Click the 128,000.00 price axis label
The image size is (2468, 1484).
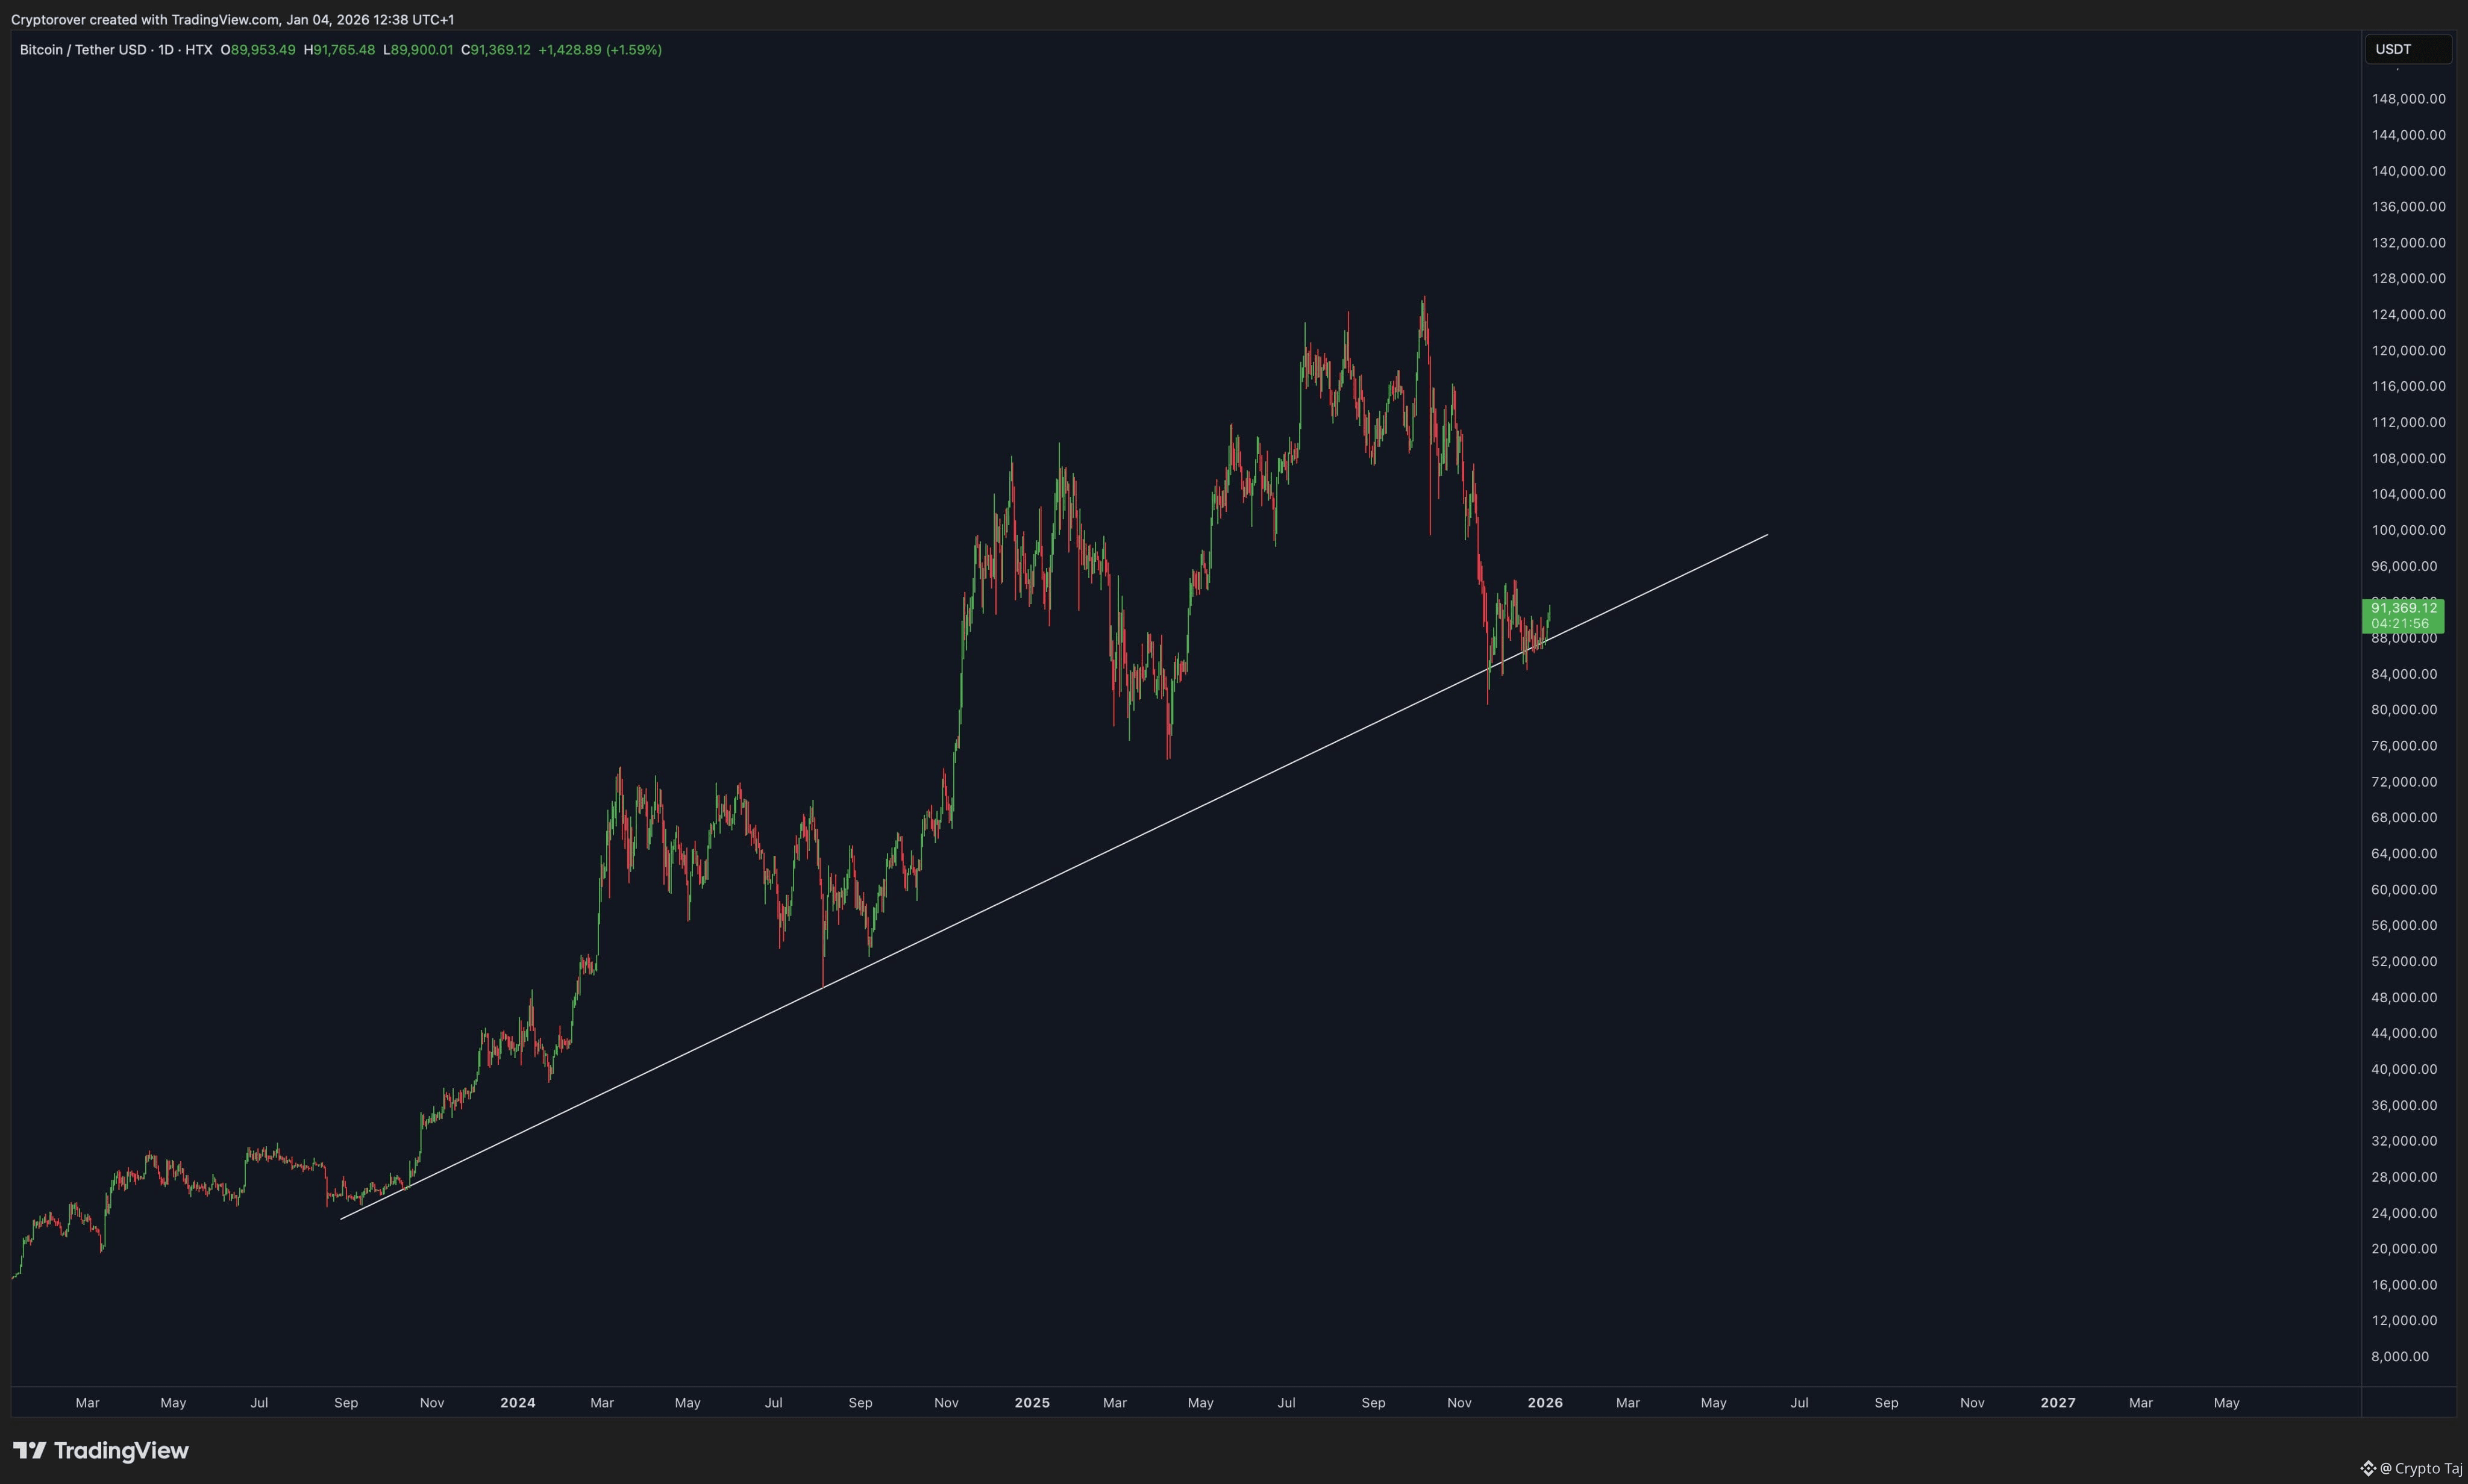click(2408, 279)
